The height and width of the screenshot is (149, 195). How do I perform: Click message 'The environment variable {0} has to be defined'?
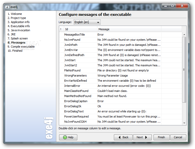(x=127, y=81)
